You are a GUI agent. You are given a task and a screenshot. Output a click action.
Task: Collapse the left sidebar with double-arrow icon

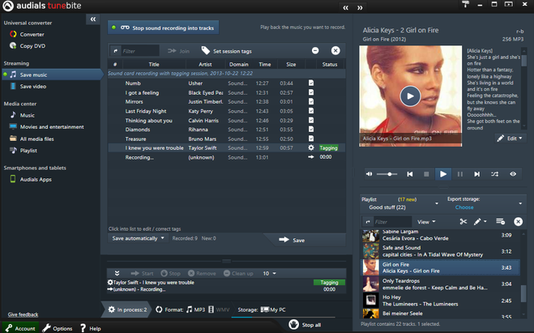(93, 19)
